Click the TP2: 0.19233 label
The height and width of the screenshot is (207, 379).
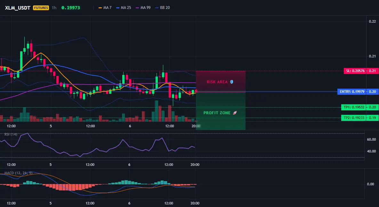coord(354,118)
